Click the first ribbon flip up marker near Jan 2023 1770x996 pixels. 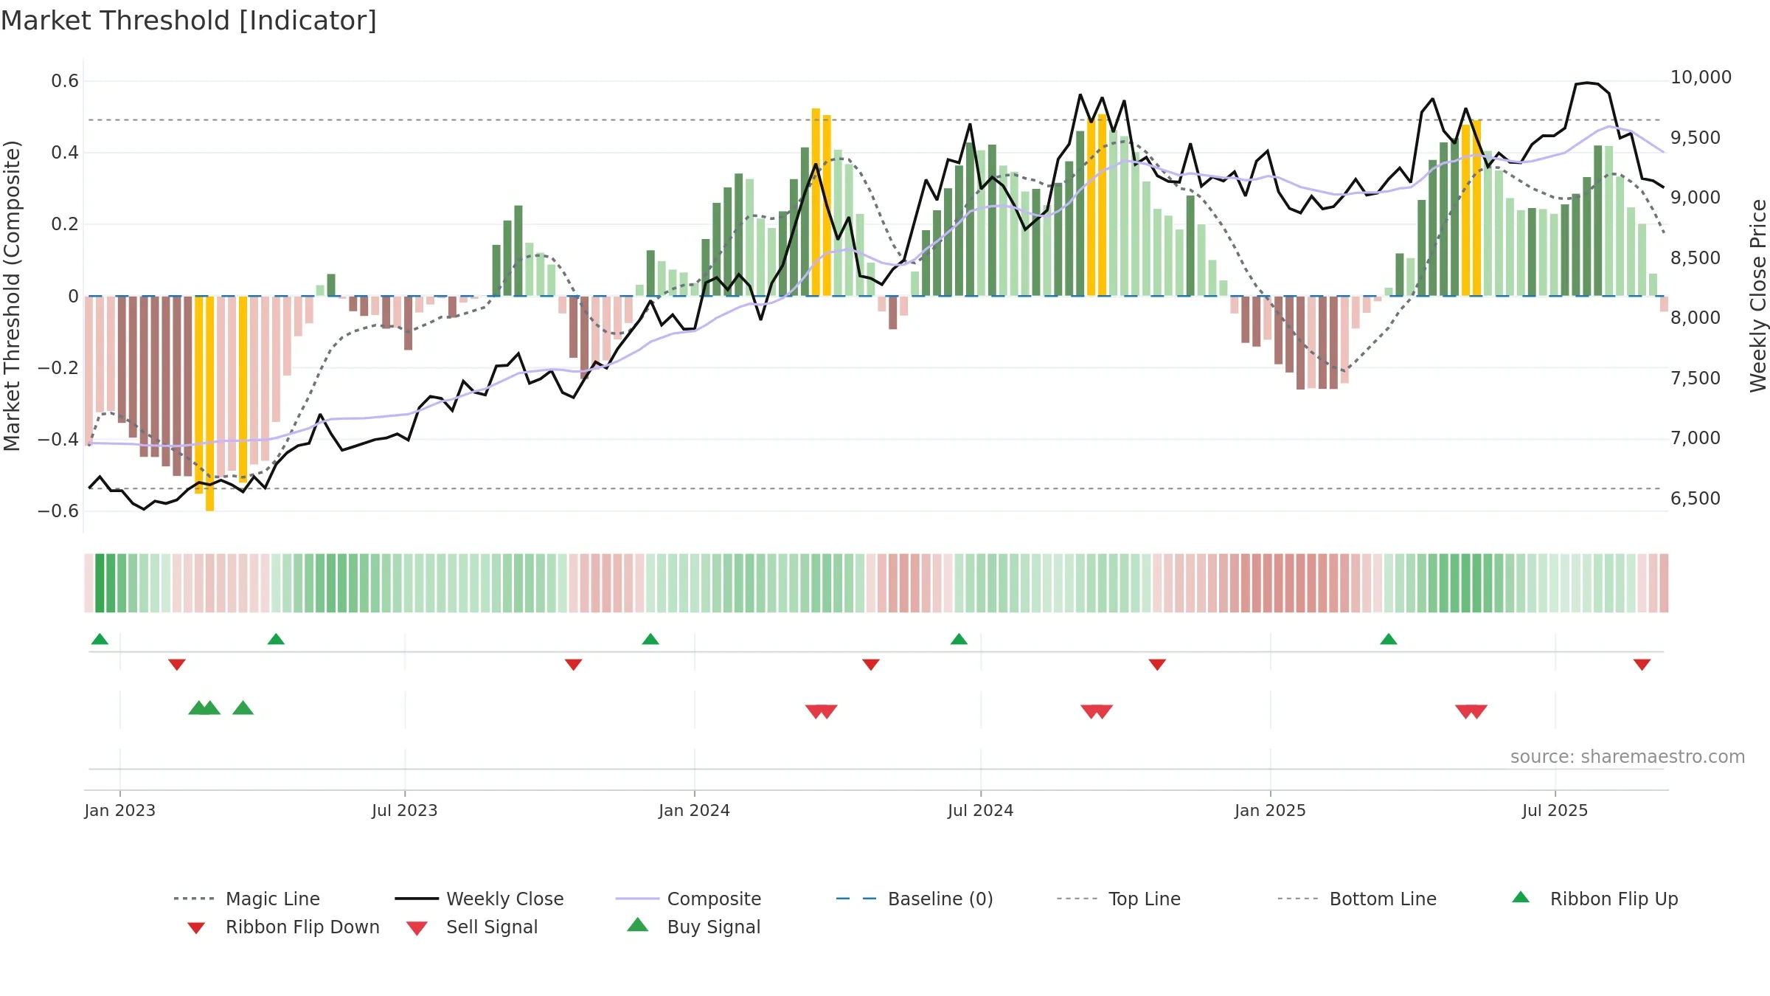tap(100, 639)
